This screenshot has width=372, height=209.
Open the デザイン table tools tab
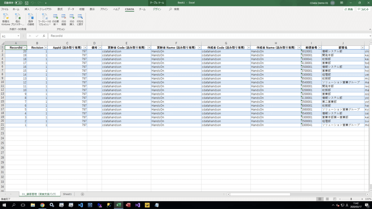157,9
